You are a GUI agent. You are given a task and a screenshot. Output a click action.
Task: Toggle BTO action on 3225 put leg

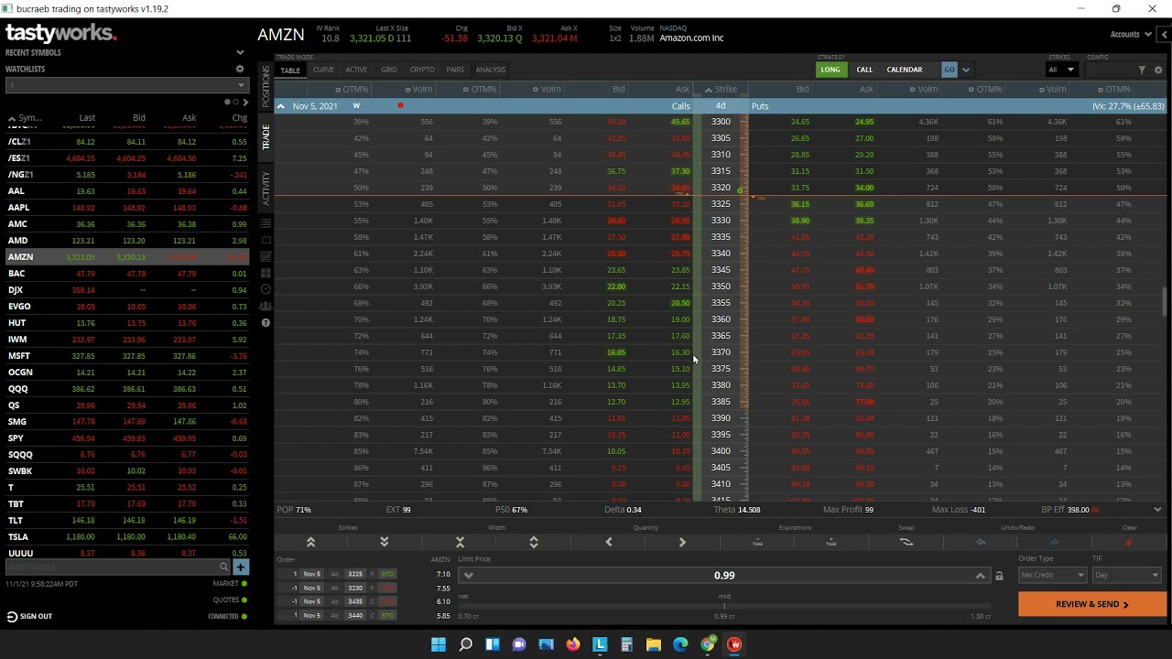[x=387, y=574]
